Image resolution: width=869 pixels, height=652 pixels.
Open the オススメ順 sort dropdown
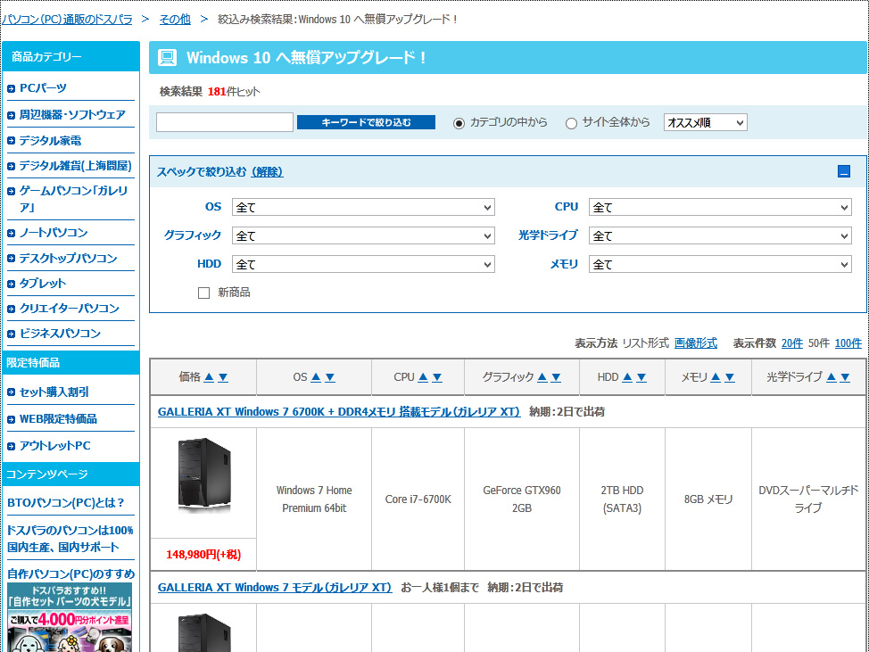705,123
